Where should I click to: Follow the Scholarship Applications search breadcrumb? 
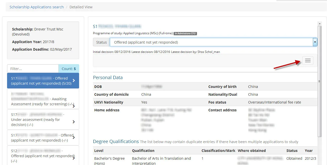click(x=36, y=7)
